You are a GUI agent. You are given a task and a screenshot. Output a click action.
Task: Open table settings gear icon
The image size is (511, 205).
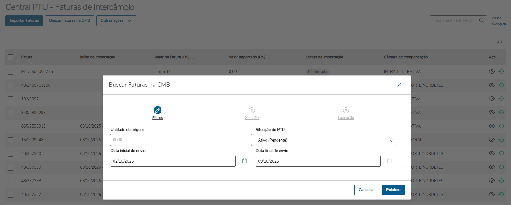coord(499,42)
